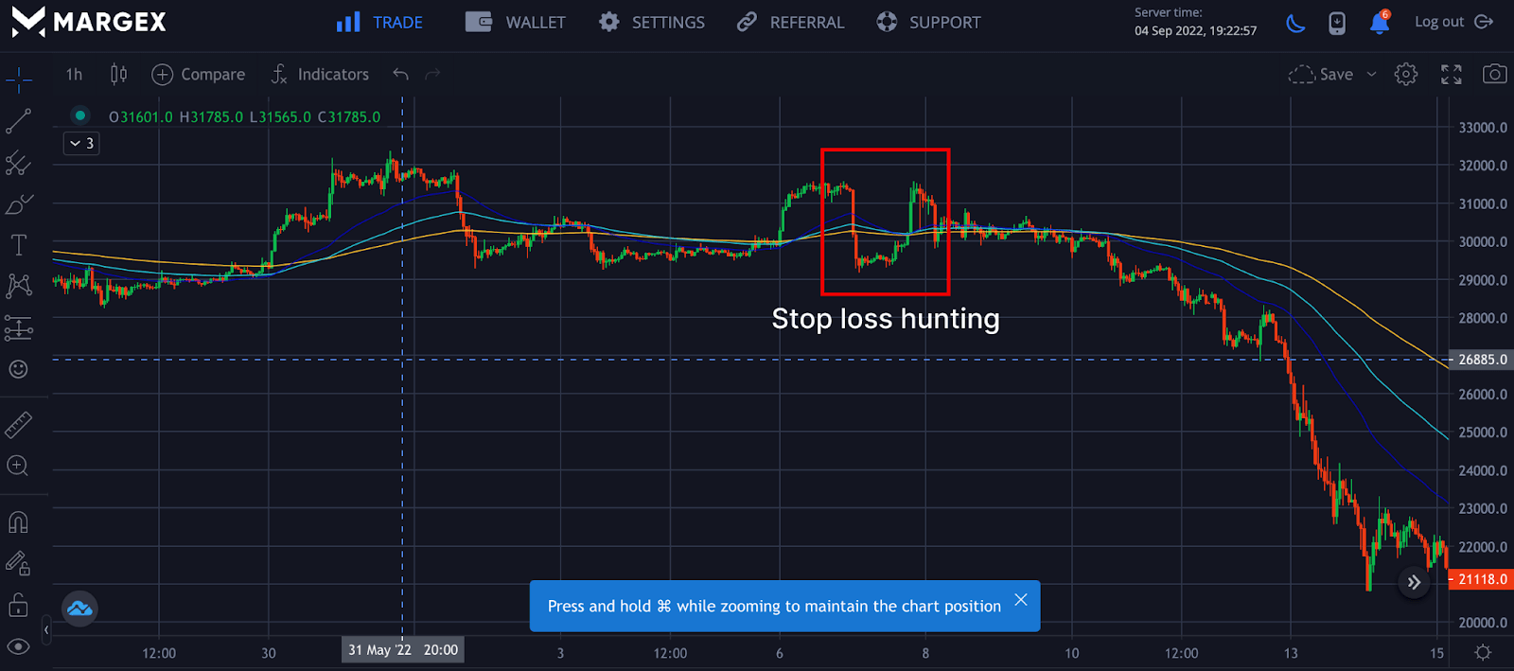Screen dimensions: 1514x671
Task: Take a chart snapshot with camera icon
Action: [1494, 74]
